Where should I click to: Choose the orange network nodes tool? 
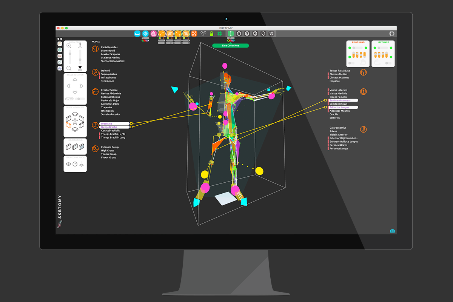click(x=194, y=34)
